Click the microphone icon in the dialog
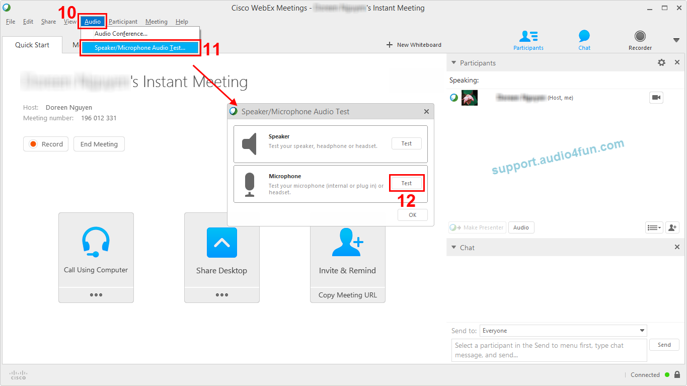687x386 pixels. tap(250, 184)
